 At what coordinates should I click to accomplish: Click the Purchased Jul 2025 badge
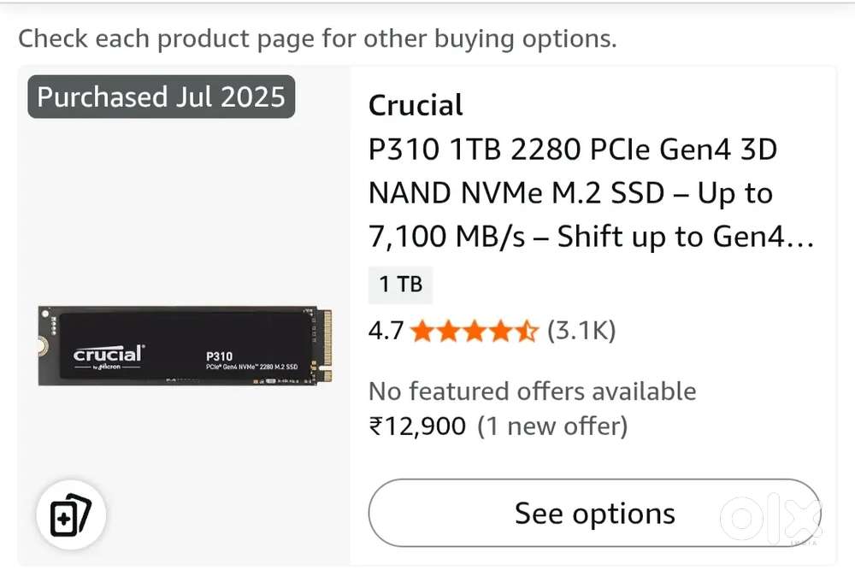pyautogui.click(x=161, y=97)
